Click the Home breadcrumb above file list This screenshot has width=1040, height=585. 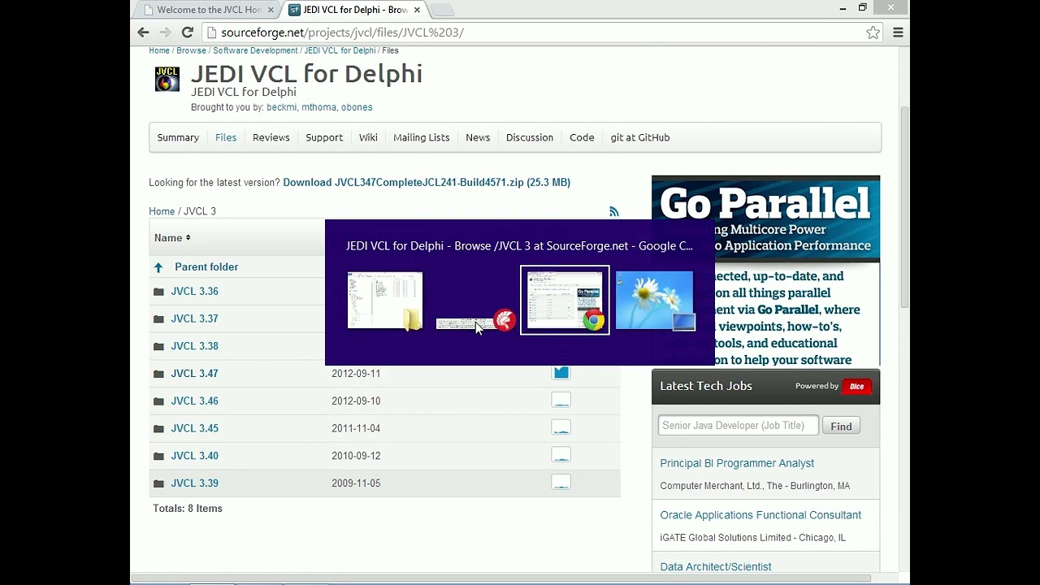[x=162, y=211]
